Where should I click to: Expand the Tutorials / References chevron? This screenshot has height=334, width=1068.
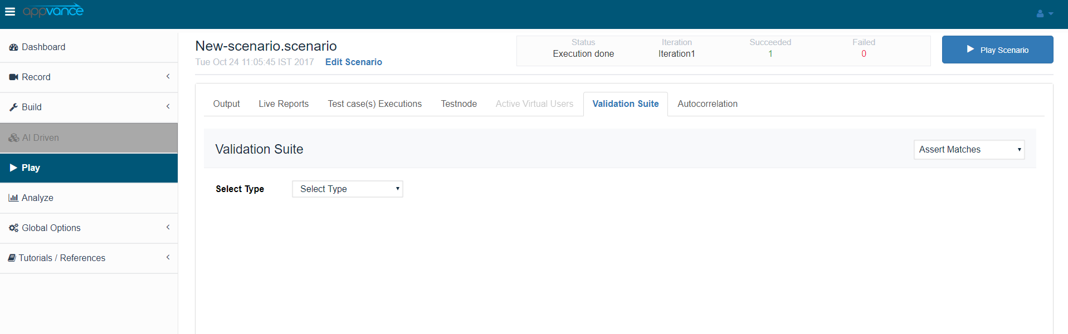click(168, 257)
